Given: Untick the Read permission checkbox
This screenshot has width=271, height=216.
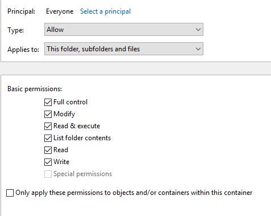Looking at the screenshot, I should [48, 150].
